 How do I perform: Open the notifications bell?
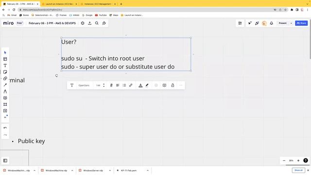(271, 23)
